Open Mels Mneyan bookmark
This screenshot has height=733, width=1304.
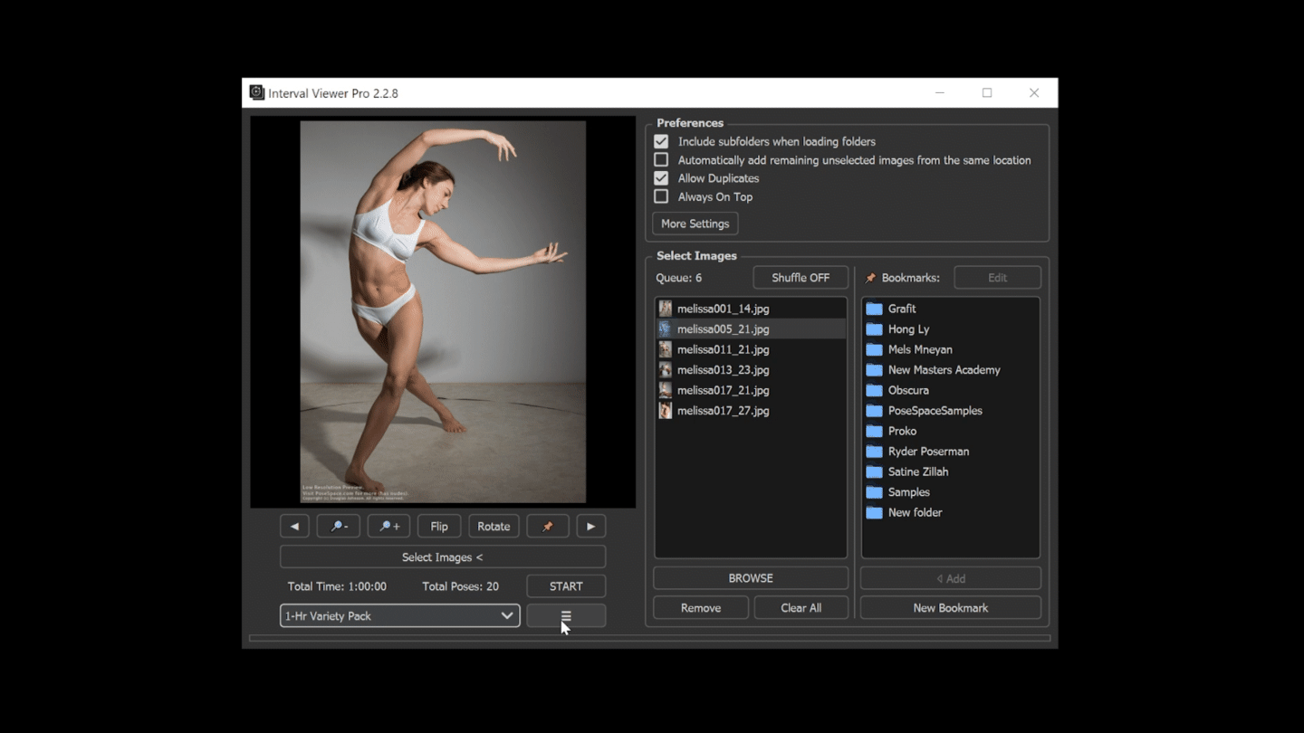950,349
